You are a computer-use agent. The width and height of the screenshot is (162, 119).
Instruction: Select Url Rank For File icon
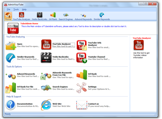[x=10, y=88]
